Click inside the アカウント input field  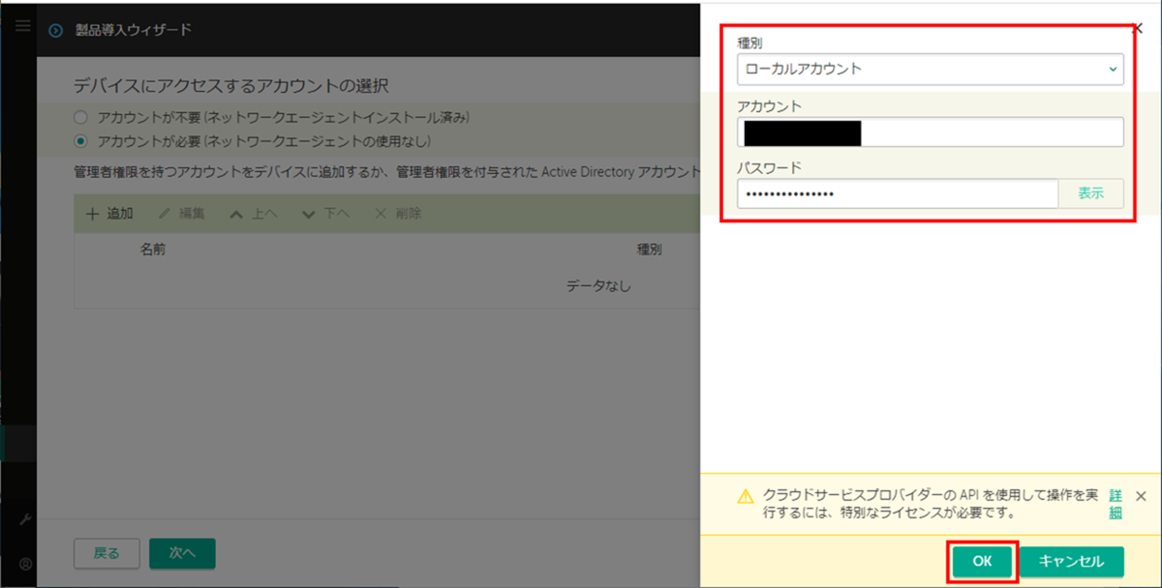(931, 132)
